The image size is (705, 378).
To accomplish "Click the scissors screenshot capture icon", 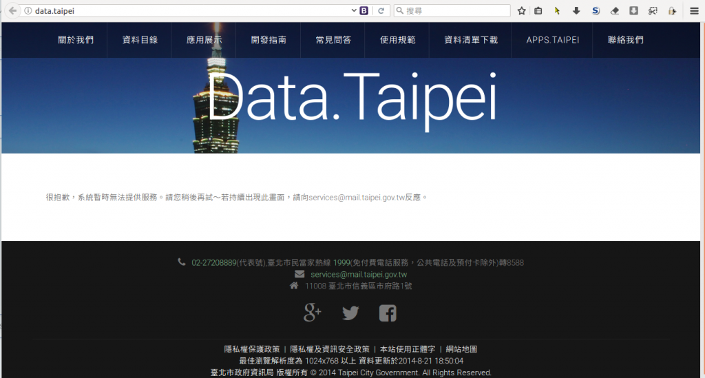I will pos(653,11).
